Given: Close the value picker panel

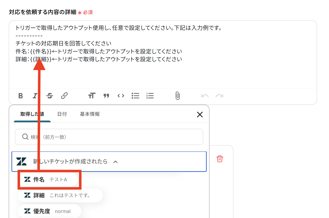Looking at the screenshot, I should pos(200,115).
